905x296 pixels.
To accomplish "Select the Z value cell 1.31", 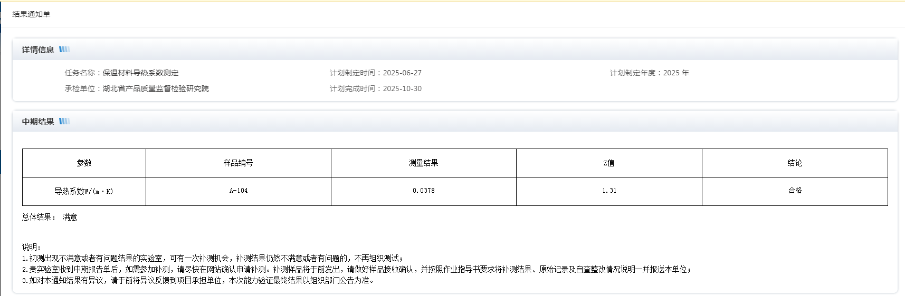I will coord(609,191).
